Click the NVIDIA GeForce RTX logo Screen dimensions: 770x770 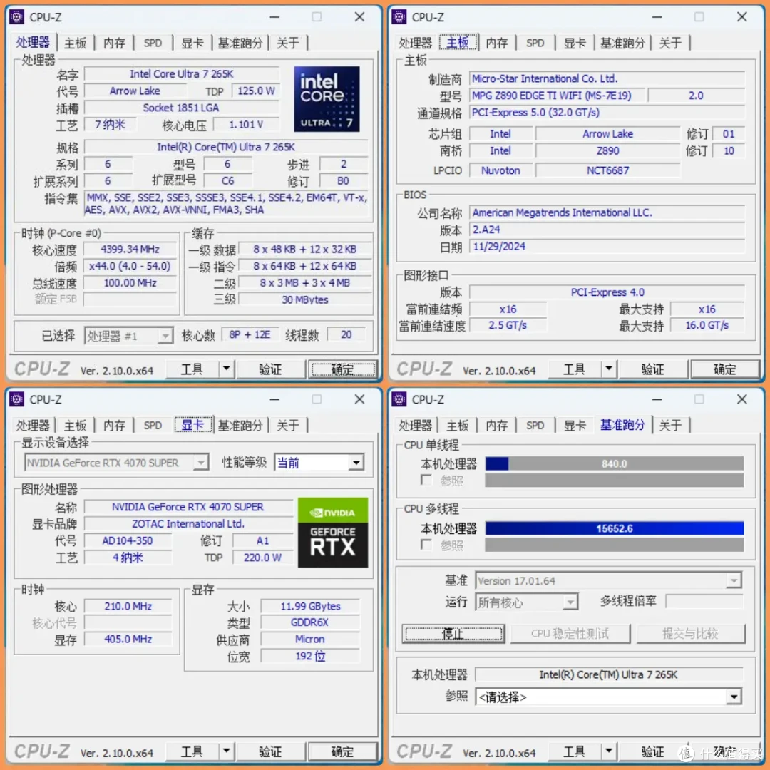332,533
